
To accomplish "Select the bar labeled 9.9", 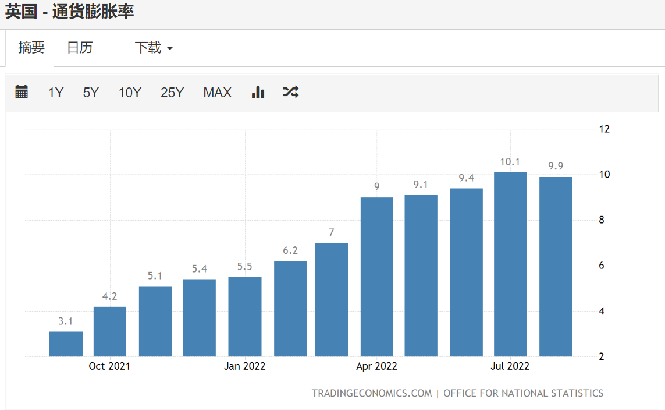I will (x=555, y=265).
